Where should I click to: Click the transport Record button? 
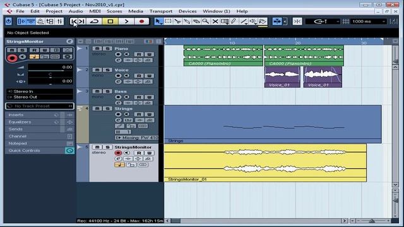point(141,21)
